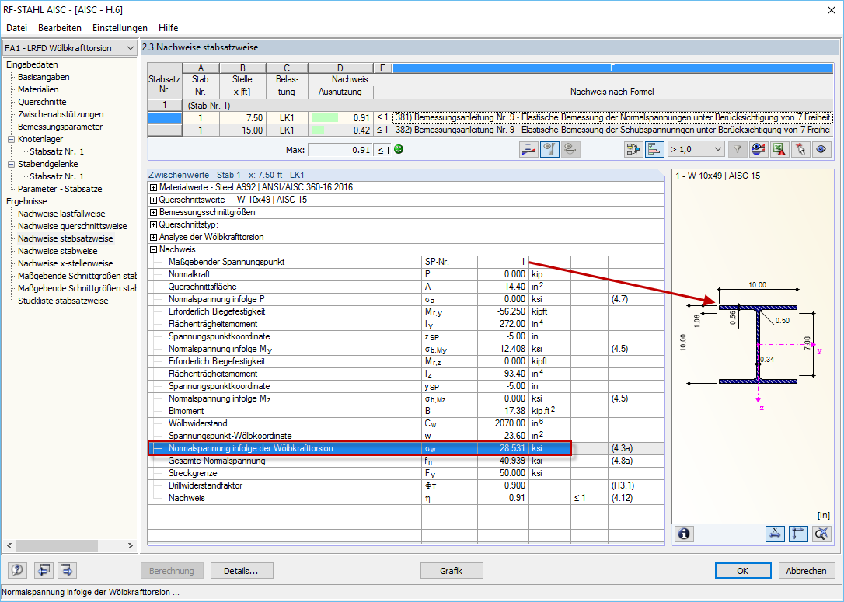
Task: Select Nachweise stabweise
Action: [58, 251]
